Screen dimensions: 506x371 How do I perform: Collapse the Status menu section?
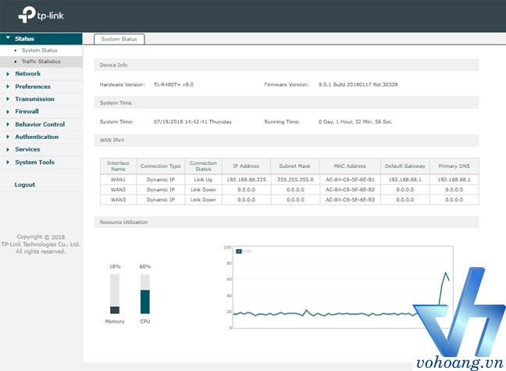point(24,37)
